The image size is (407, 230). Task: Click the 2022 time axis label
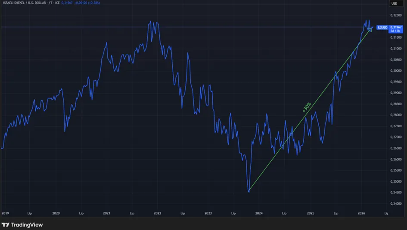coord(157,213)
